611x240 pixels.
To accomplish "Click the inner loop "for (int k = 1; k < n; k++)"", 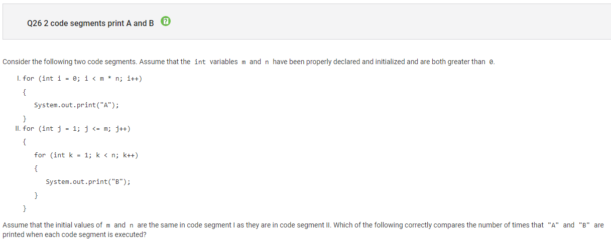I will [86, 155].
